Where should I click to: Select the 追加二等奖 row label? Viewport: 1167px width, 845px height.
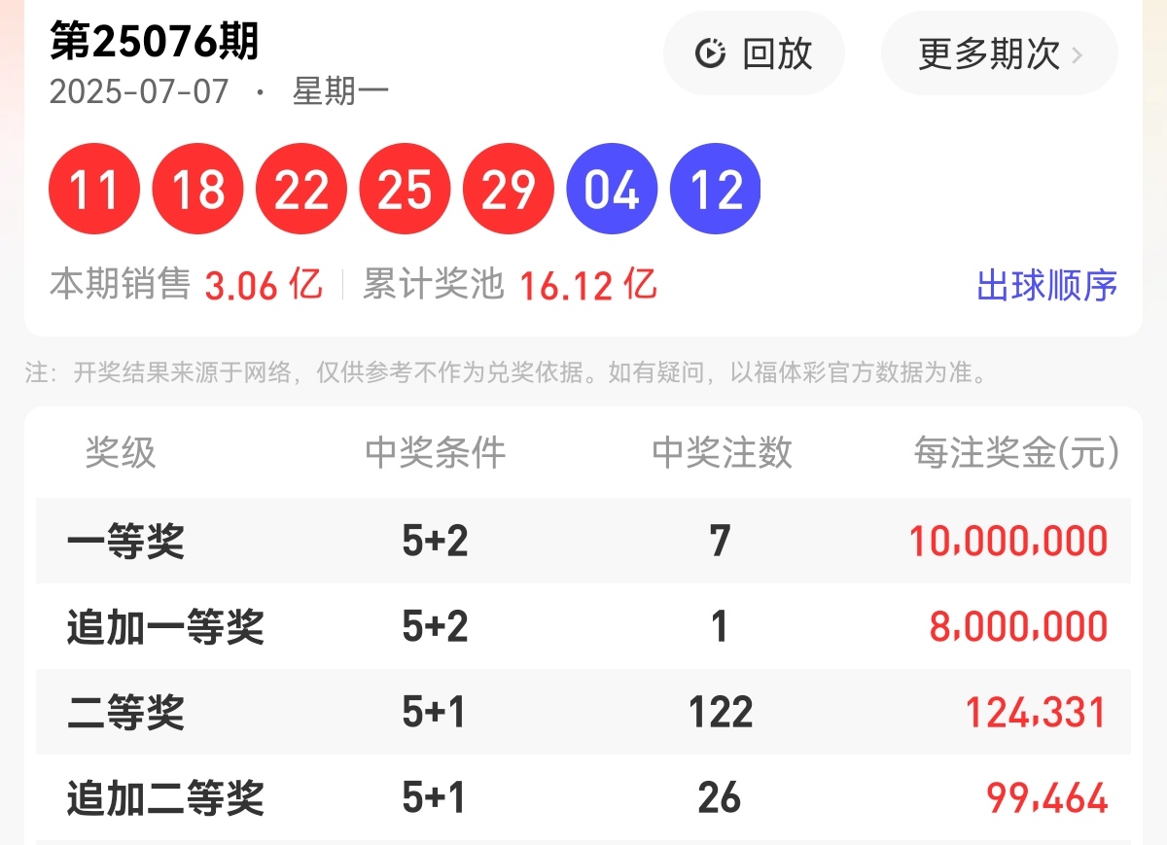click(x=165, y=798)
